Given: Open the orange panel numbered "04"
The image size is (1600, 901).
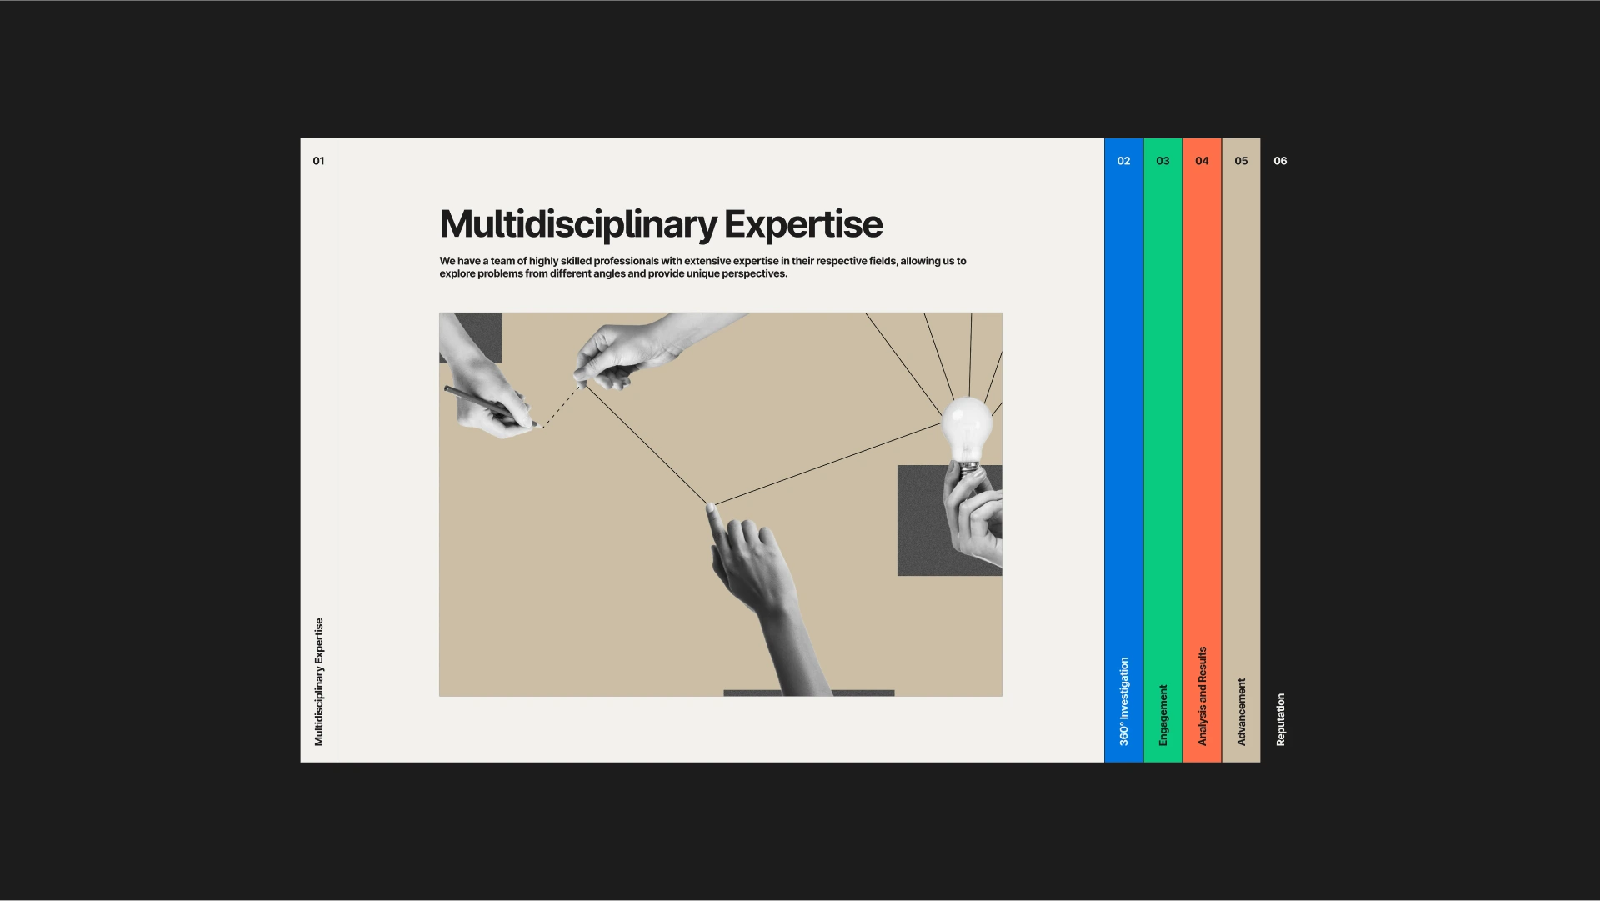Looking at the screenshot, I should [1202, 161].
